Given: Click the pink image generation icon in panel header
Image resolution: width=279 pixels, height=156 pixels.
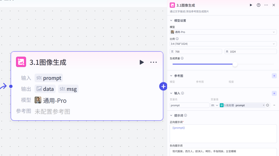Looking at the screenshot, I should click(x=172, y=5).
